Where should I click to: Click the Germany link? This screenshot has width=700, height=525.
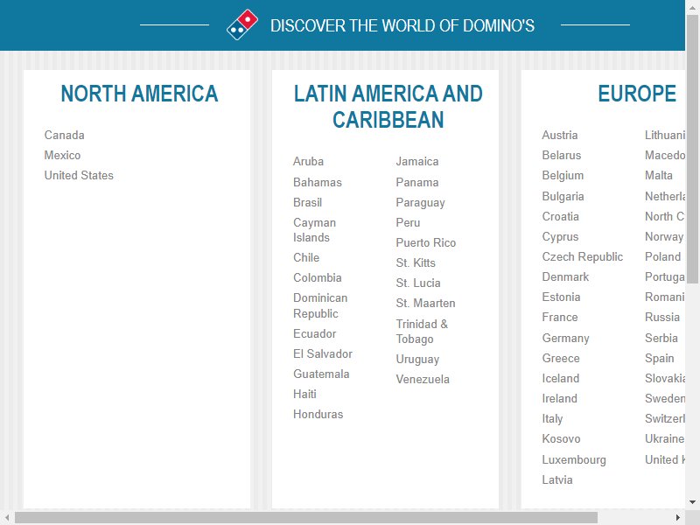[565, 338]
